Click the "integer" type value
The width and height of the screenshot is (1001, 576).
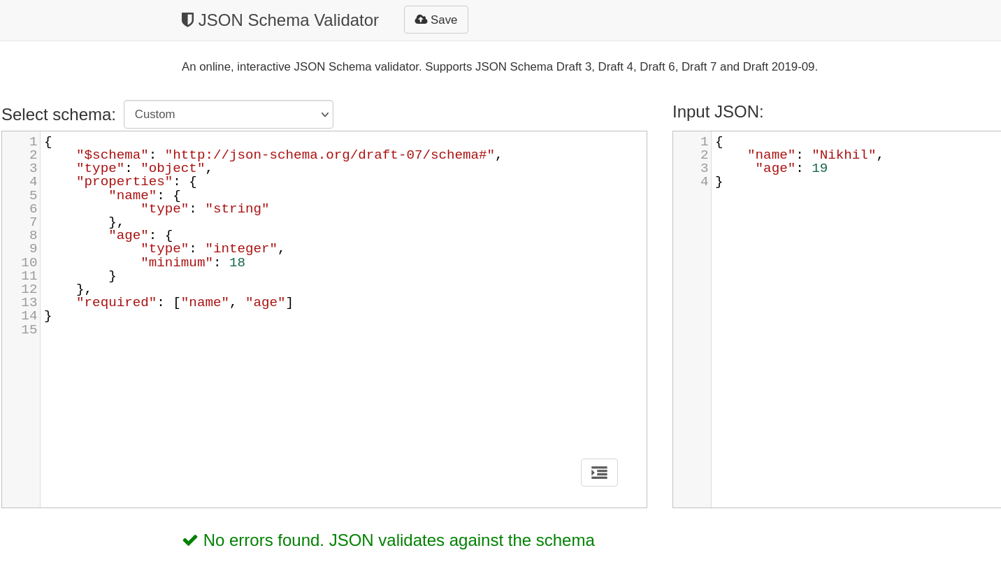(x=241, y=249)
